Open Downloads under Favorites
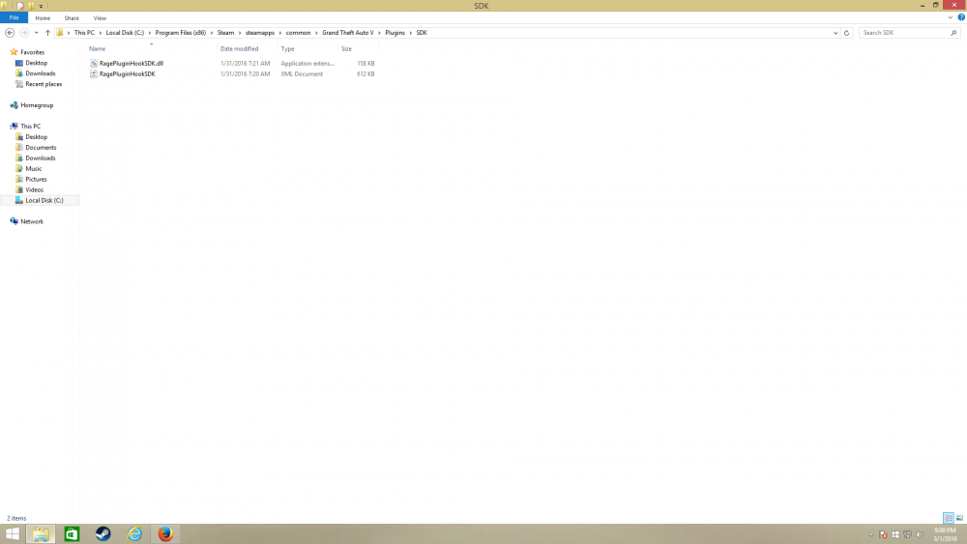Image resolution: width=967 pixels, height=544 pixels. (40, 73)
